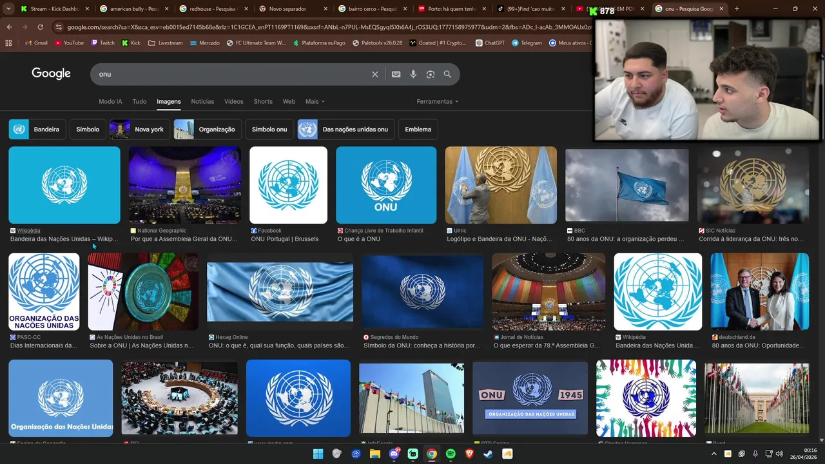Search by image with the lens icon
The height and width of the screenshot is (464, 825).
click(431, 74)
